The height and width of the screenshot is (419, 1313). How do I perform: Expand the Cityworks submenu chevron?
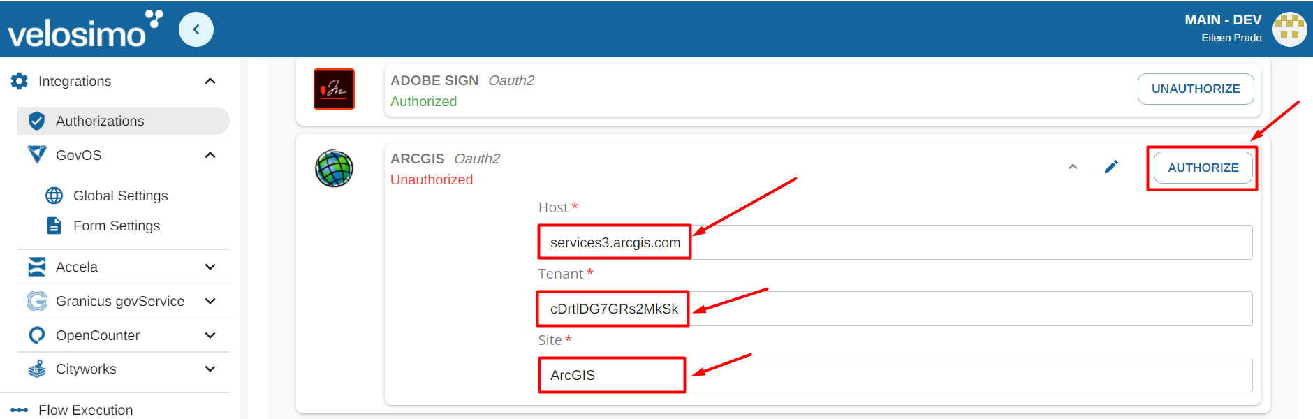tap(210, 369)
